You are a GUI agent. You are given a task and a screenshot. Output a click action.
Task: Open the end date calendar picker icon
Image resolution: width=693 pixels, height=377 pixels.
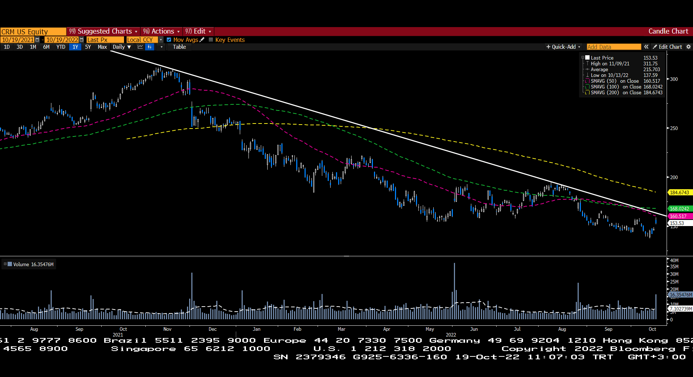[82, 40]
